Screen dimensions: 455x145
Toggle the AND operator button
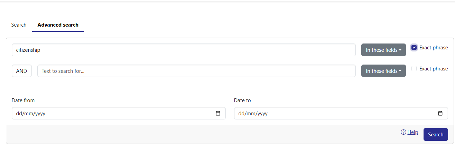pyautogui.click(x=22, y=71)
